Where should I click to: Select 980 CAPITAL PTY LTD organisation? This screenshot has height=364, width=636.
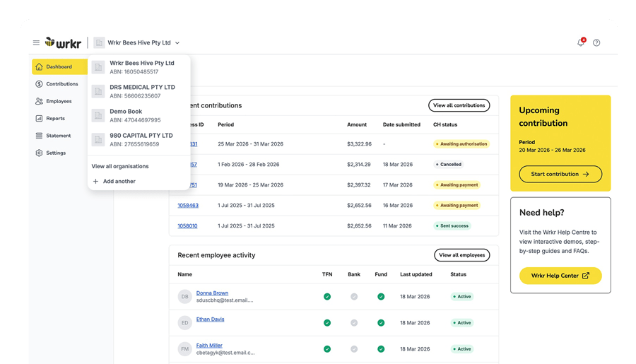click(x=141, y=139)
